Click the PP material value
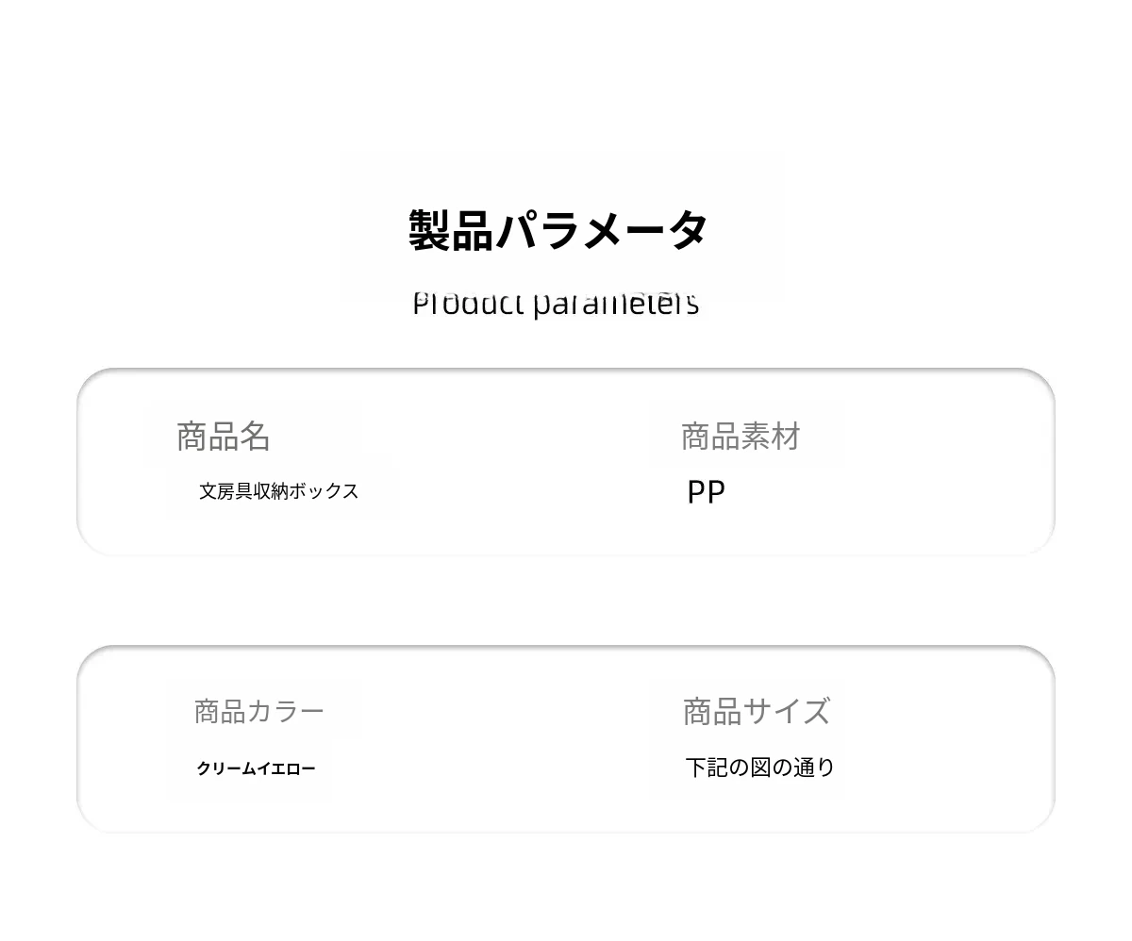This screenshot has width=1132, height=941. 706,492
